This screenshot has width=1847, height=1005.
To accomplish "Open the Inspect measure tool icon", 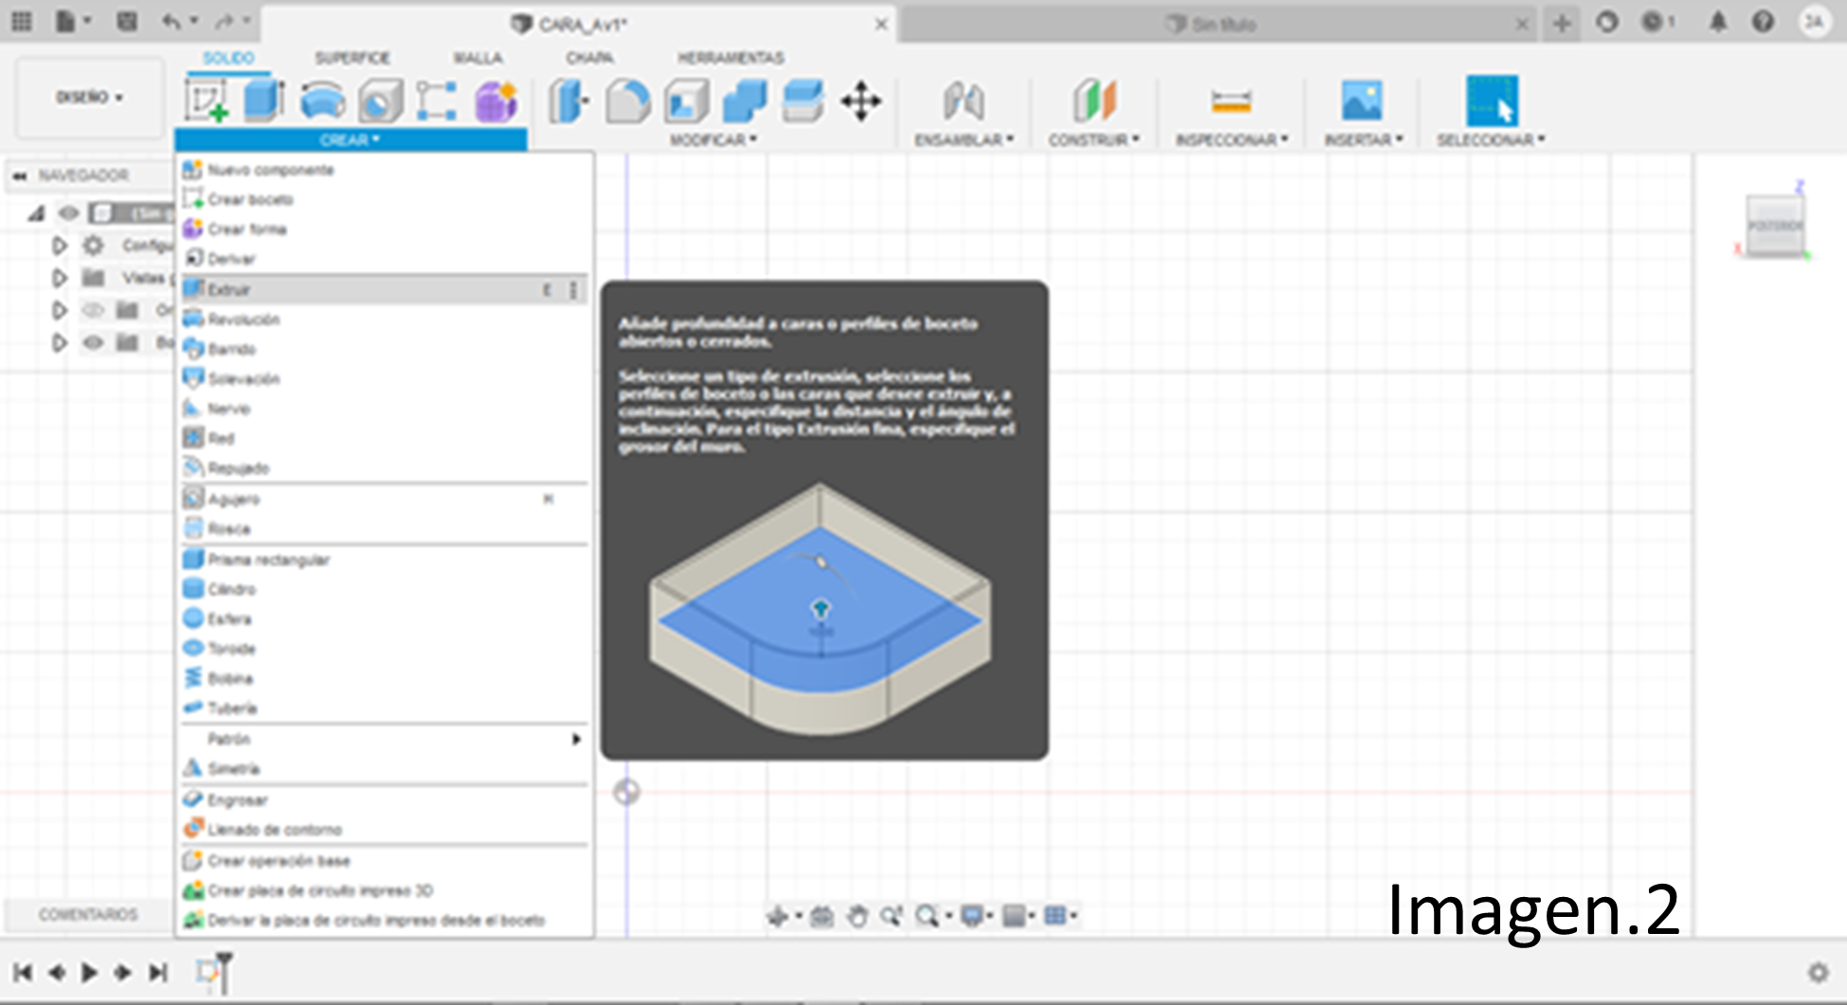I will (1230, 101).
